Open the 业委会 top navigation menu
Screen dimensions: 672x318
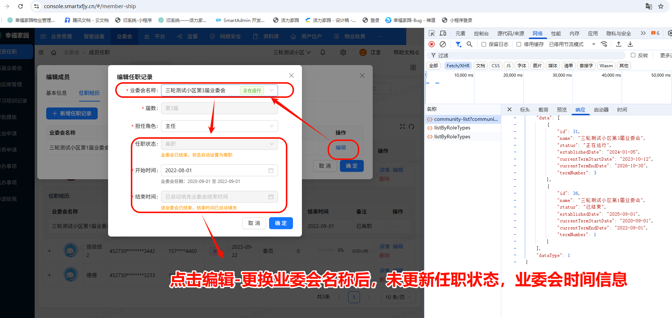[124, 36]
